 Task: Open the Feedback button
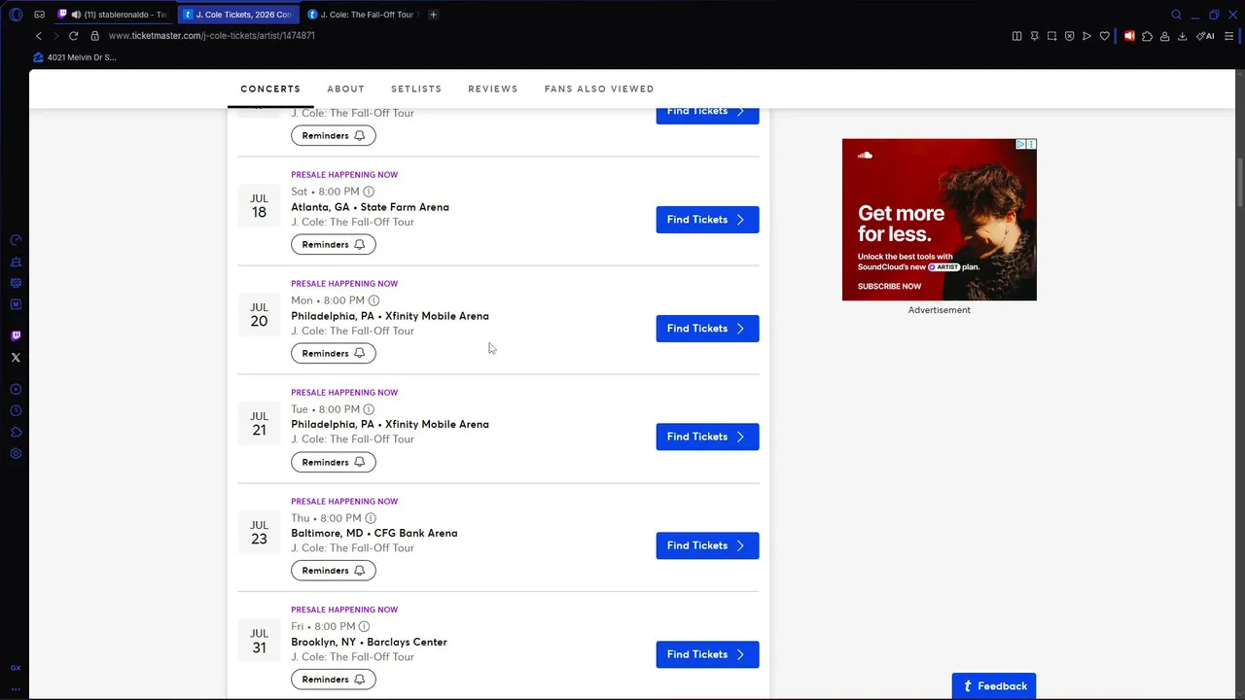994,685
